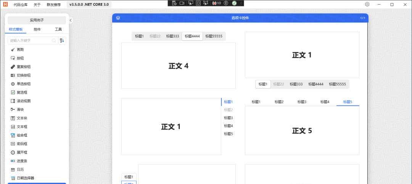The height and width of the screenshot is (184, 412).
Task: Click the green check mark status icon
Action: coord(234,3)
